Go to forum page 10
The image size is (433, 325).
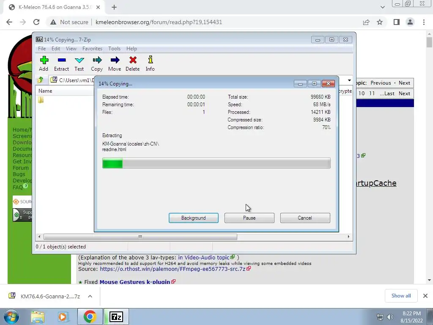[362, 94]
